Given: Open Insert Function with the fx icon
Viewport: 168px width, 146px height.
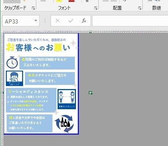Looking at the screenshot, I should coord(84,21).
